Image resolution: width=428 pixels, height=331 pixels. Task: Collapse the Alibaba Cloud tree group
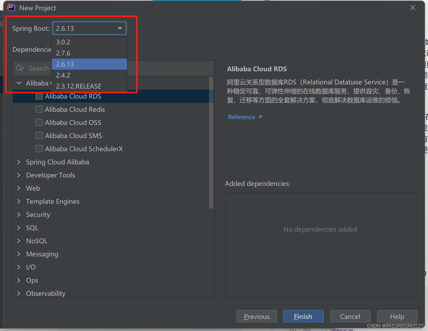[19, 83]
